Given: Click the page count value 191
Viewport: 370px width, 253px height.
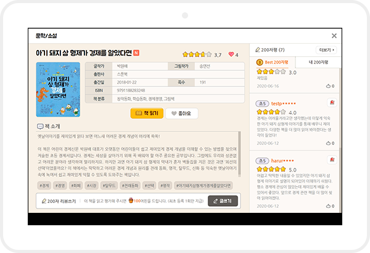Looking at the screenshot, I should 203,83.
